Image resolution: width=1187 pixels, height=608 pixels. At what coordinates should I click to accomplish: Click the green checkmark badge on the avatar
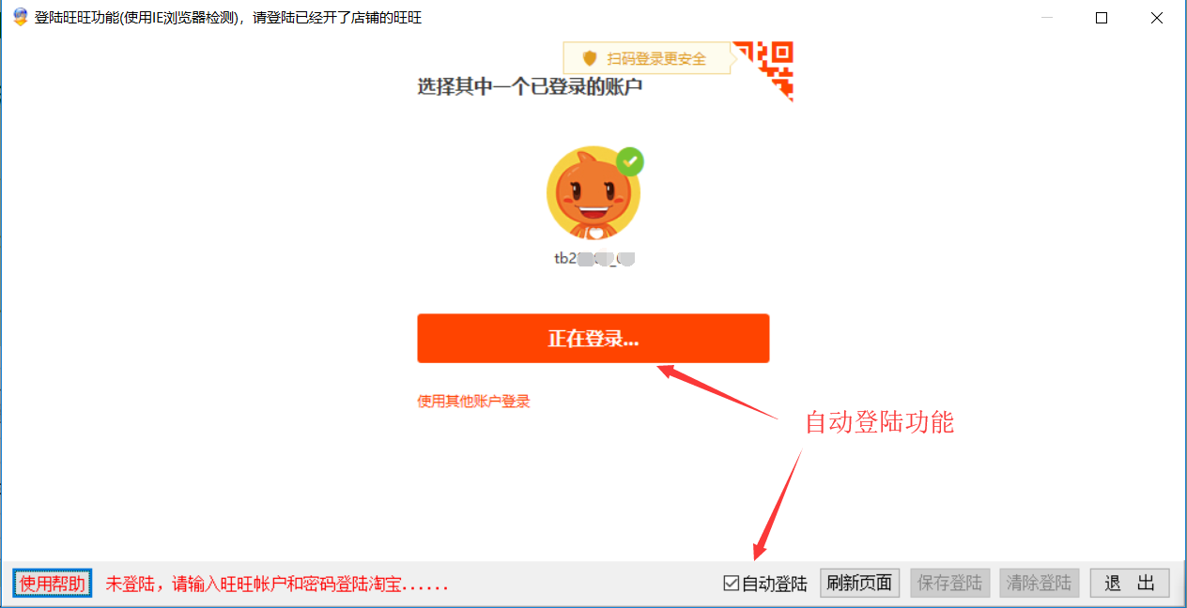[630, 161]
